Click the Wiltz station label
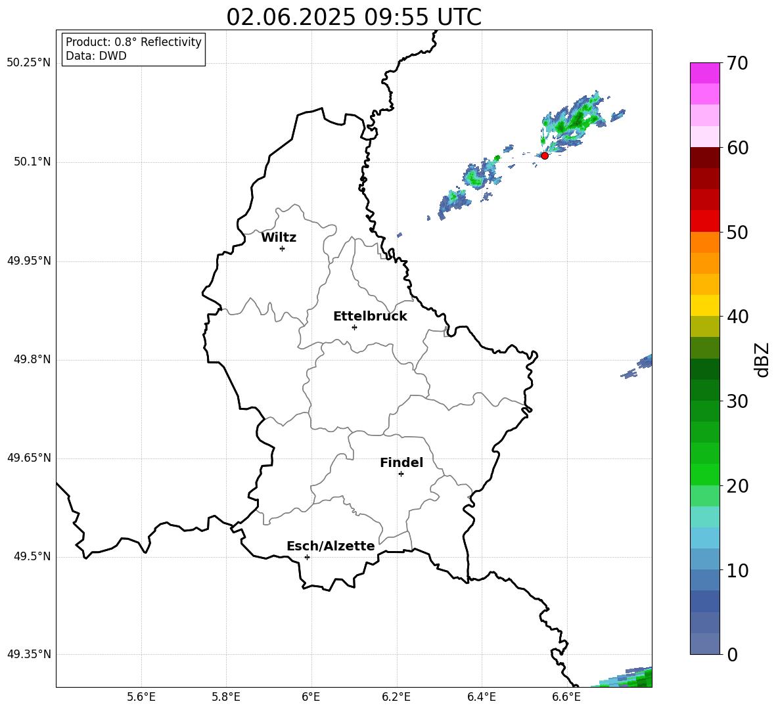778x710 pixels. click(279, 238)
